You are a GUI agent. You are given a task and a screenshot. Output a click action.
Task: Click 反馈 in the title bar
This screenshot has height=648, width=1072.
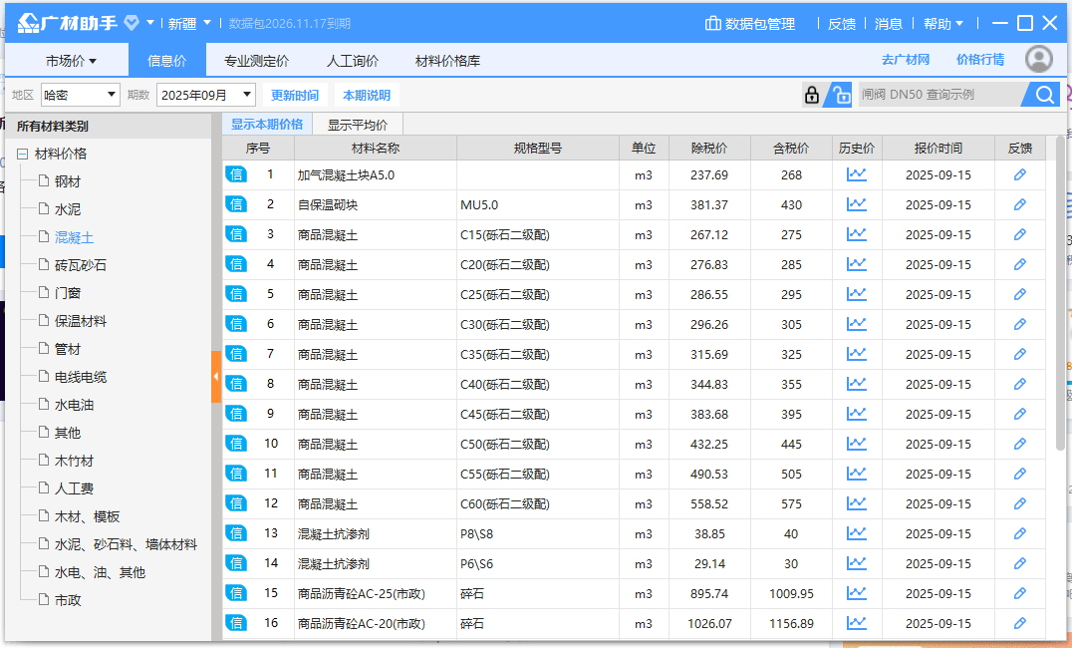842,24
